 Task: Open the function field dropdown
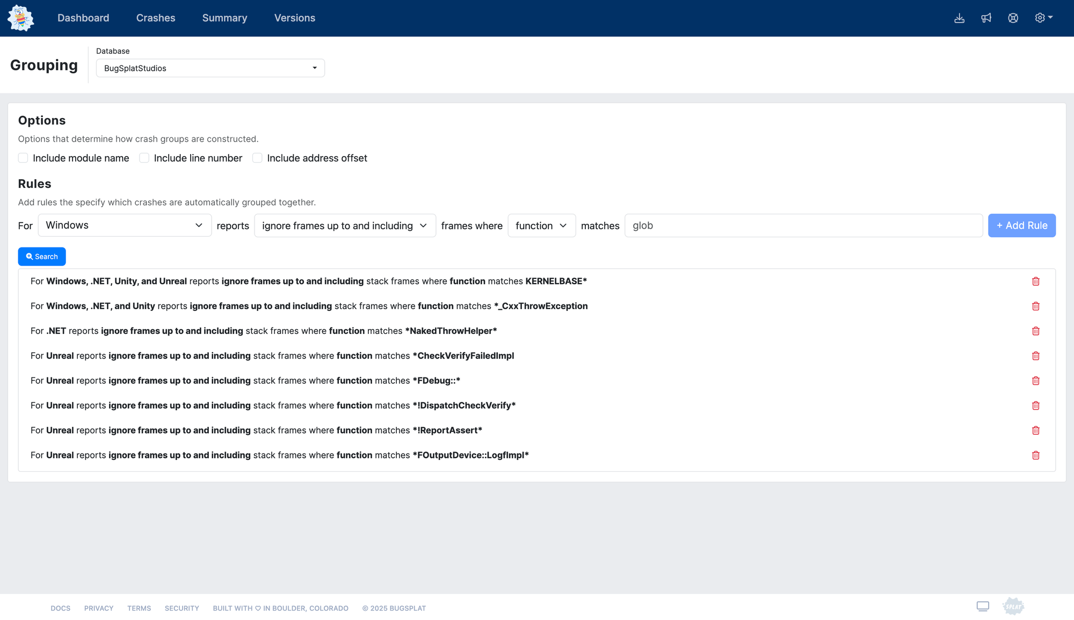[x=541, y=225]
